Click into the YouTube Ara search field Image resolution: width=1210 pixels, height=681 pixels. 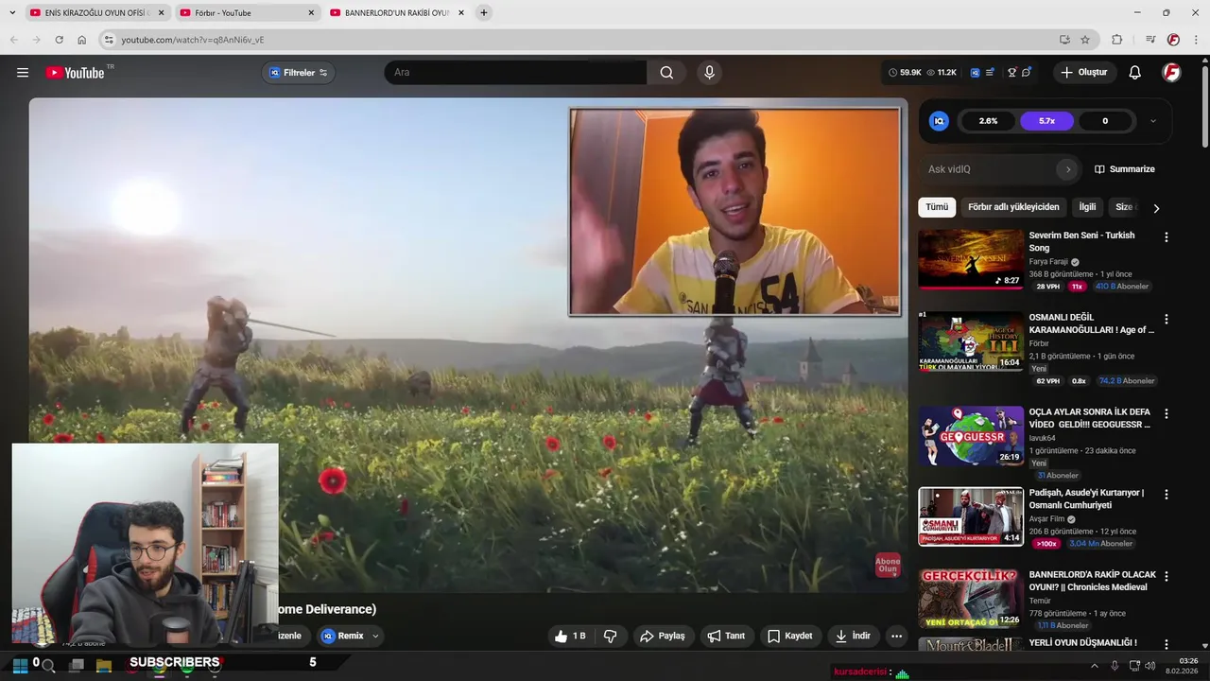point(515,73)
